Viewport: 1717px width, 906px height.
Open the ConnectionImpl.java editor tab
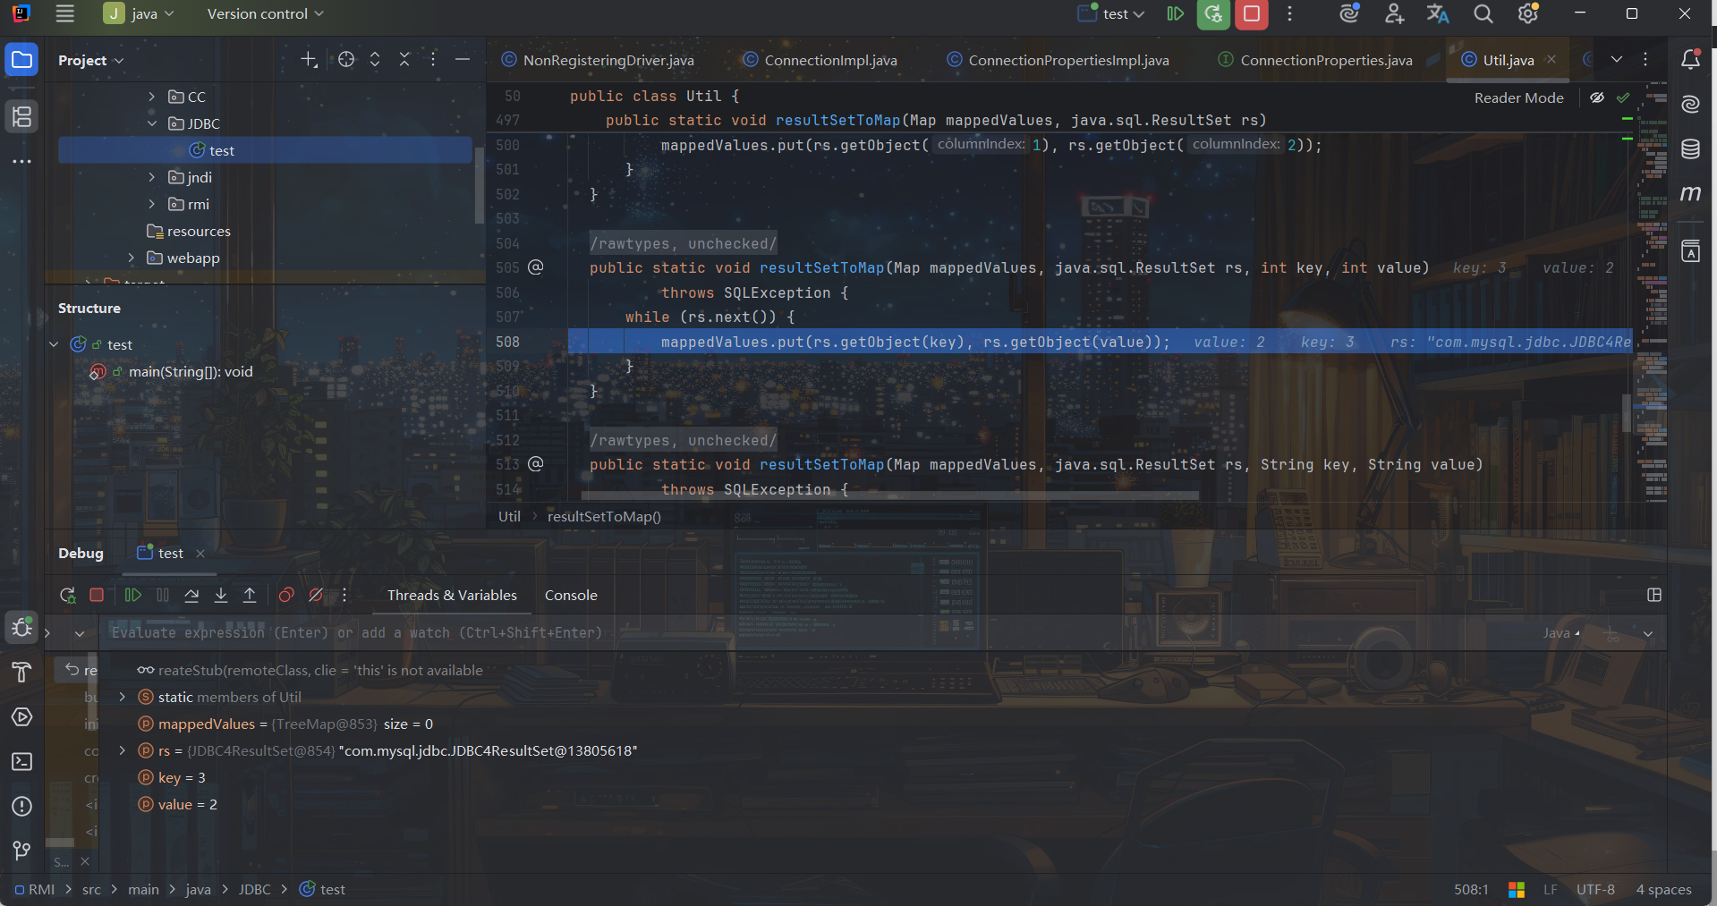click(829, 60)
